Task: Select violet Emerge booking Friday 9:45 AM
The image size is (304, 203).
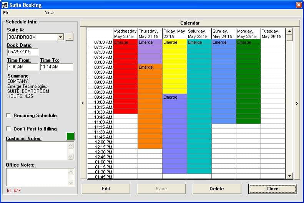Action: click(174, 134)
